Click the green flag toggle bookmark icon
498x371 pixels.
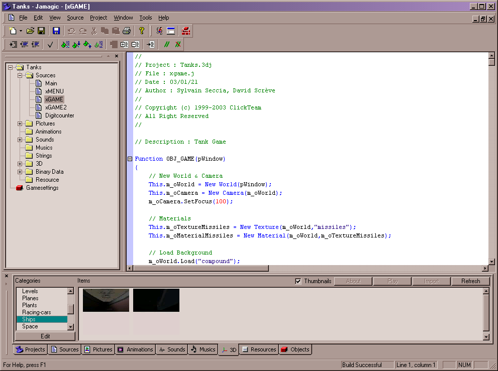(x=65, y=45)
